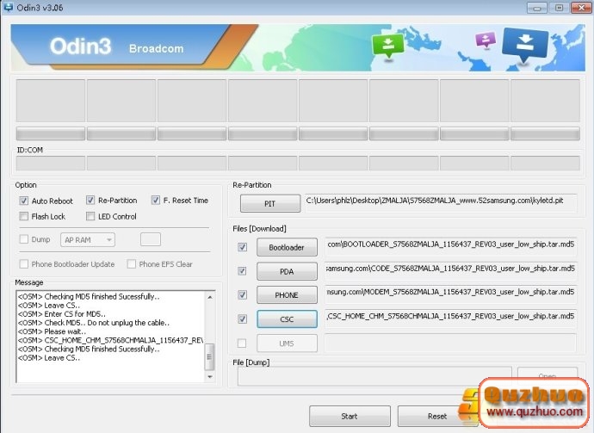Click the Odin3 app icon in title bar
594x433 pixels.
(x=7, y=7)
